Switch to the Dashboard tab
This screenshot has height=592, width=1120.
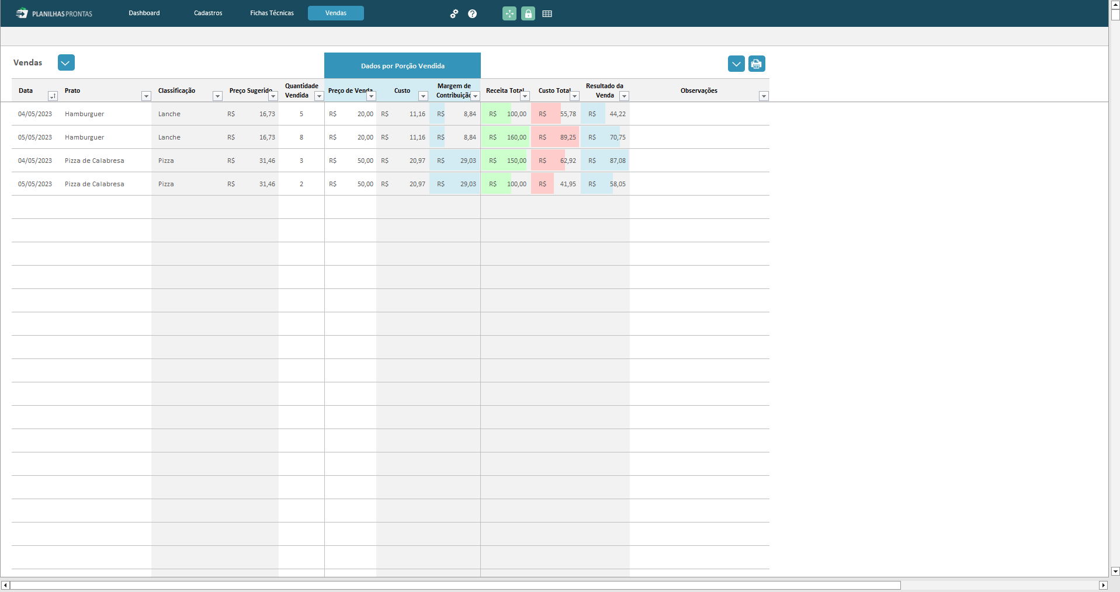point(144,13)
